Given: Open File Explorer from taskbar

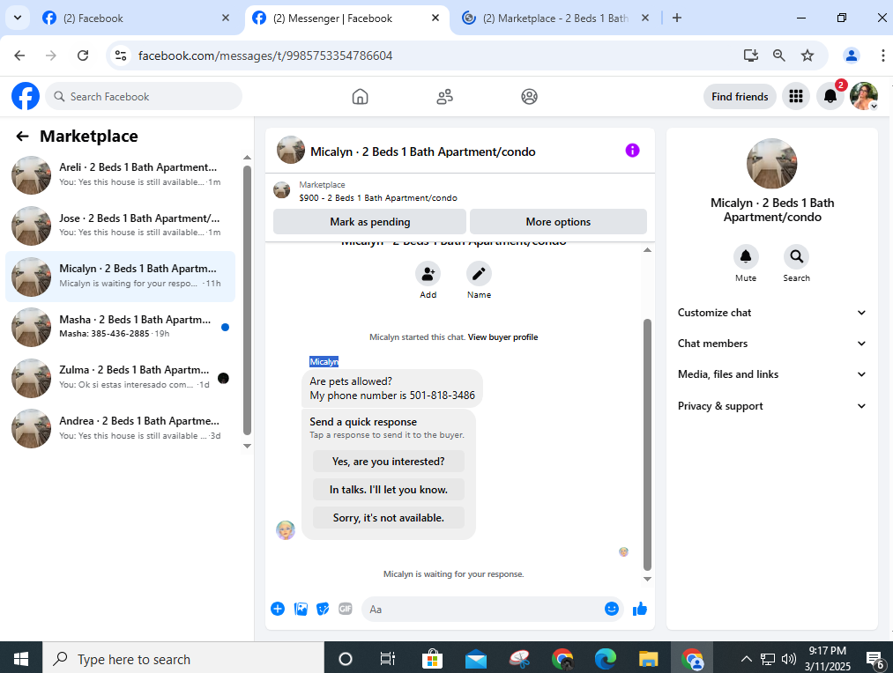Looking at the screenshot, I should pos(648,659).
